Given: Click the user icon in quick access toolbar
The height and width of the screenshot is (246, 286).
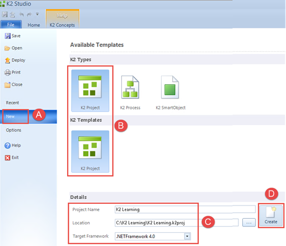Looking at the screenshot, I should tap(13, 14).
